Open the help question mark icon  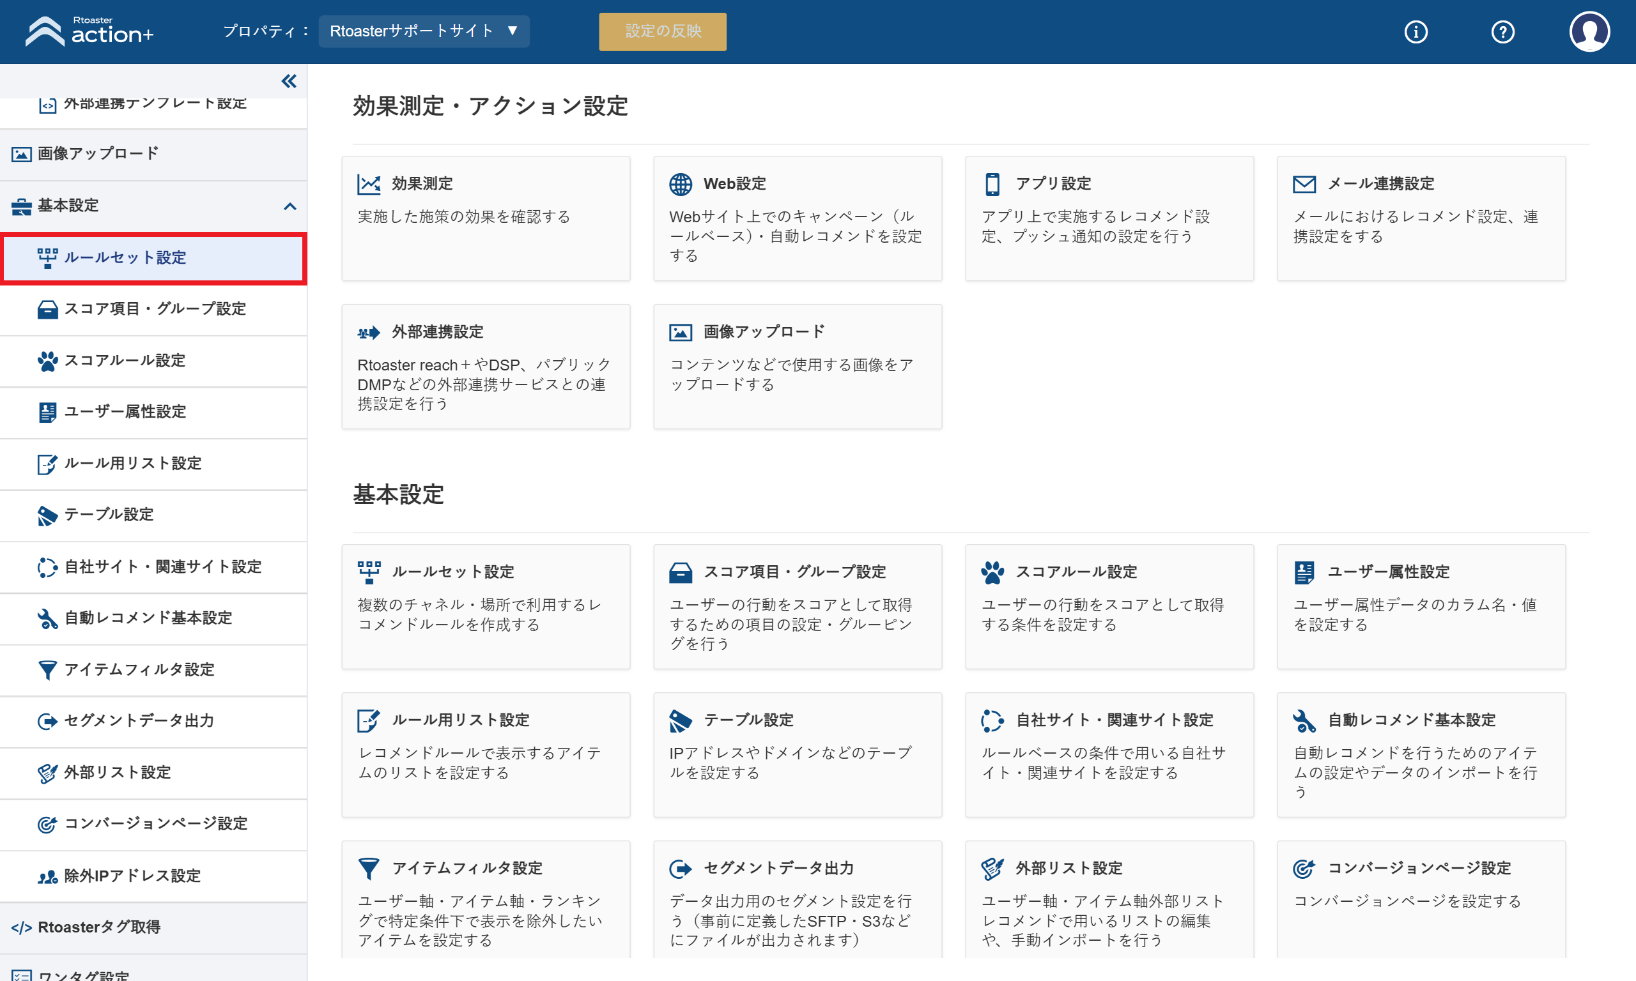(1502, 32)
